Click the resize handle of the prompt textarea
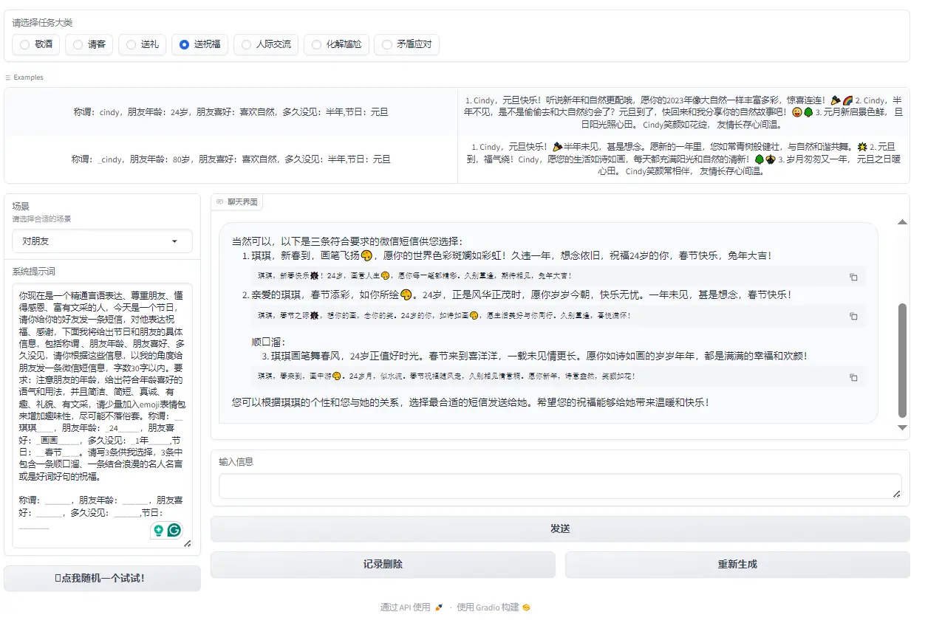Viewport: 925px width, 620px height. pos(188,543)
